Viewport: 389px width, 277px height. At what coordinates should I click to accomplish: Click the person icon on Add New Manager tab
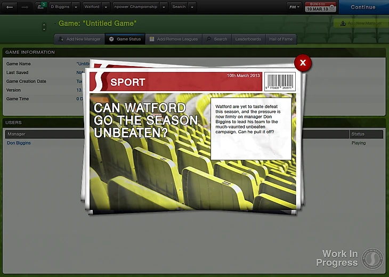61,39
